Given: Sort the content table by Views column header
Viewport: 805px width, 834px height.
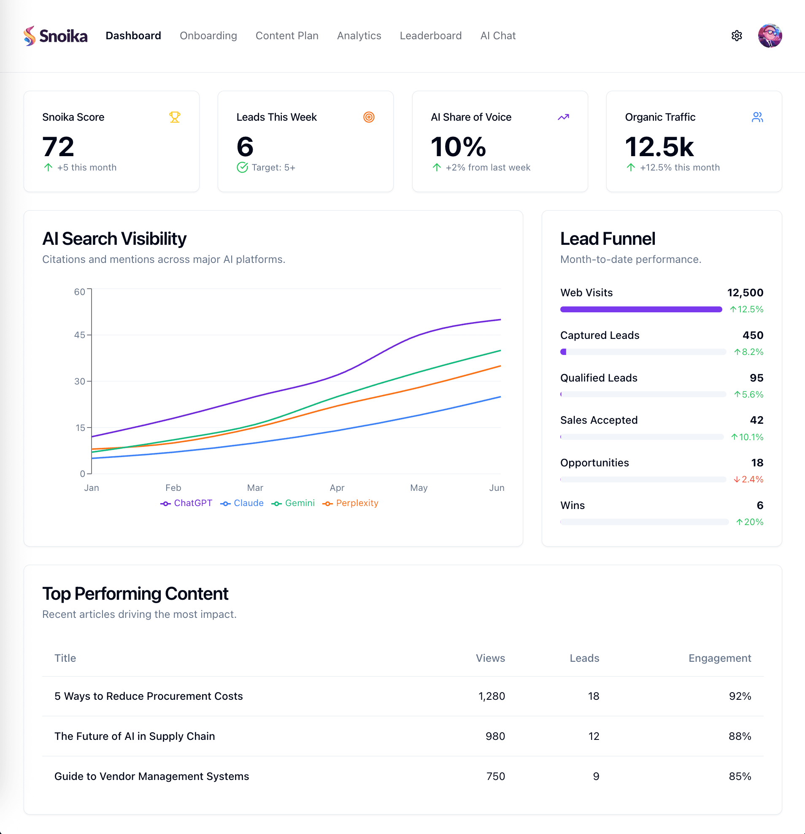Looking at the screenshot, I should pos(490,658).
